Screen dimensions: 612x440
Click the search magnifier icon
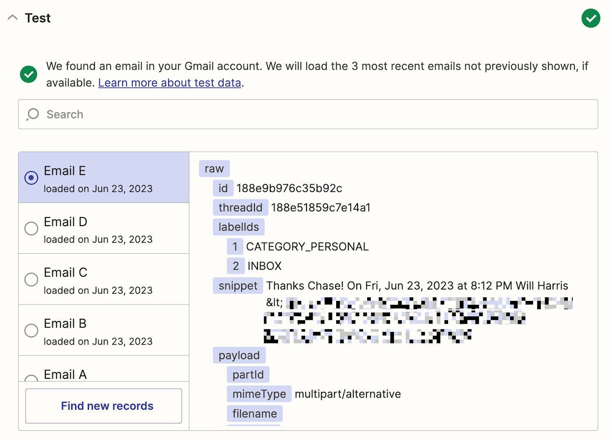[x=33, y=114]
